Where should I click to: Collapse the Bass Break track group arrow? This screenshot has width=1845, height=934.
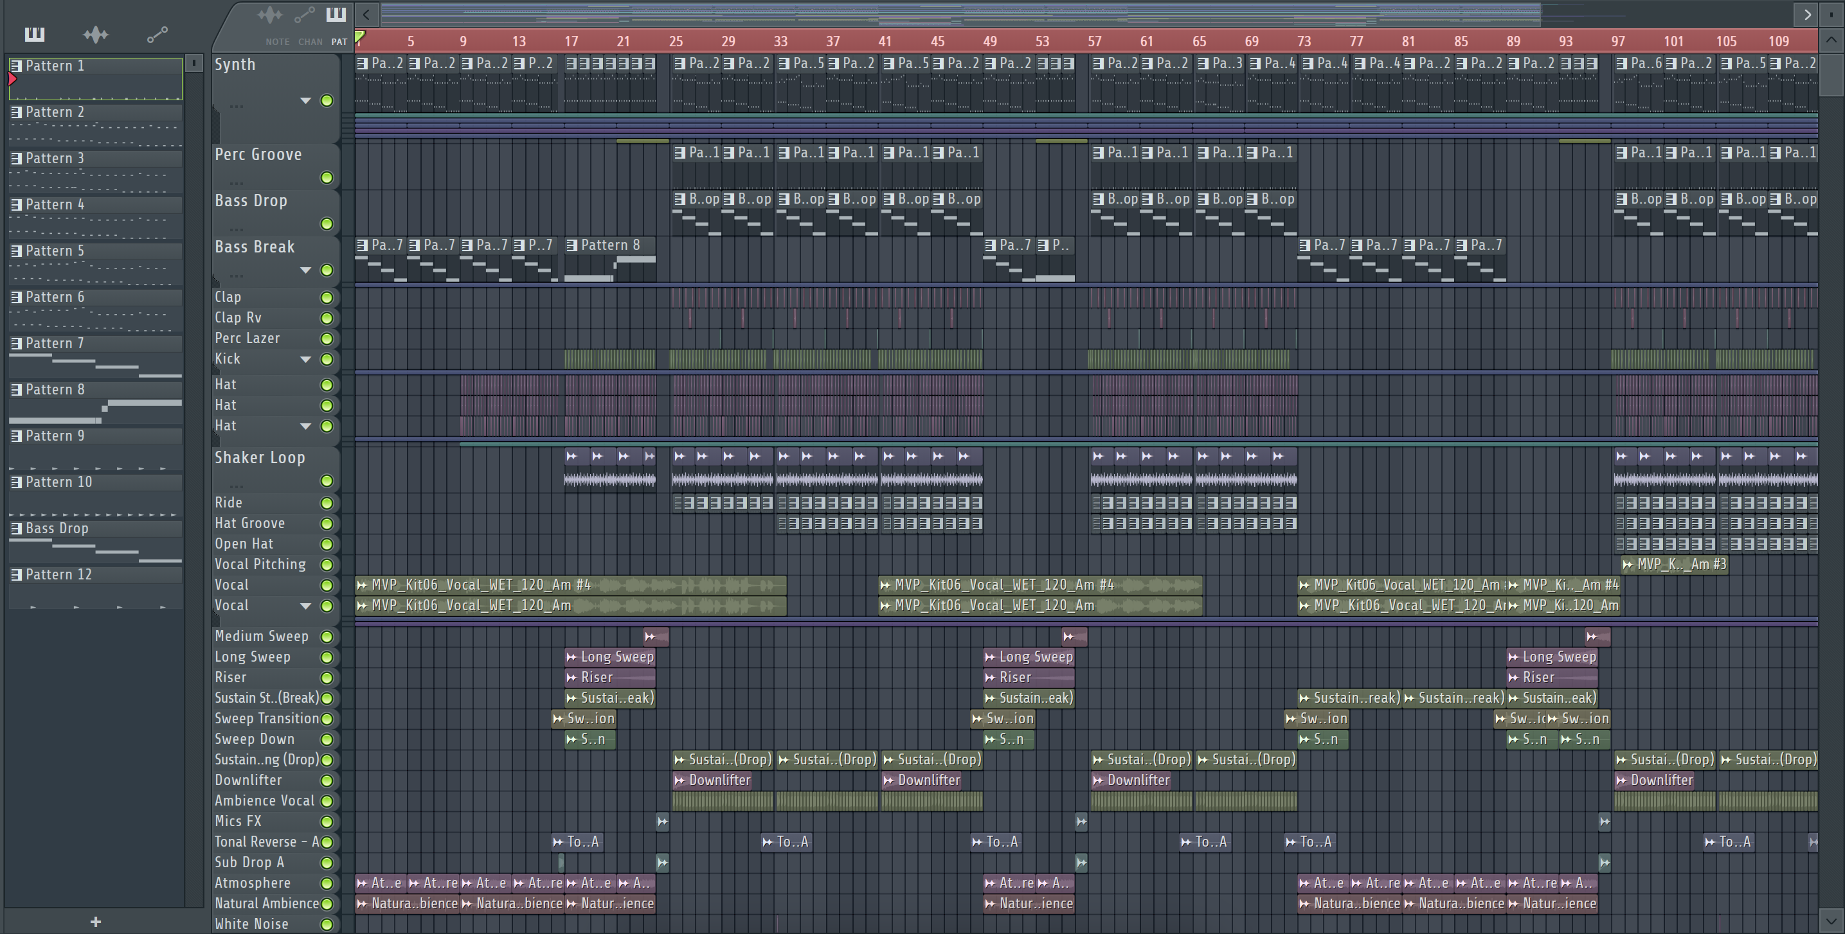[306, 270]
